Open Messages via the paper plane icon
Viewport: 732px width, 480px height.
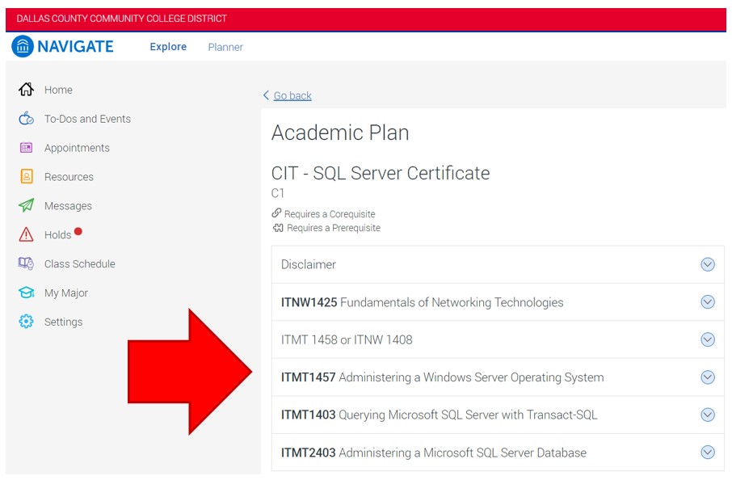pos(26,205)
